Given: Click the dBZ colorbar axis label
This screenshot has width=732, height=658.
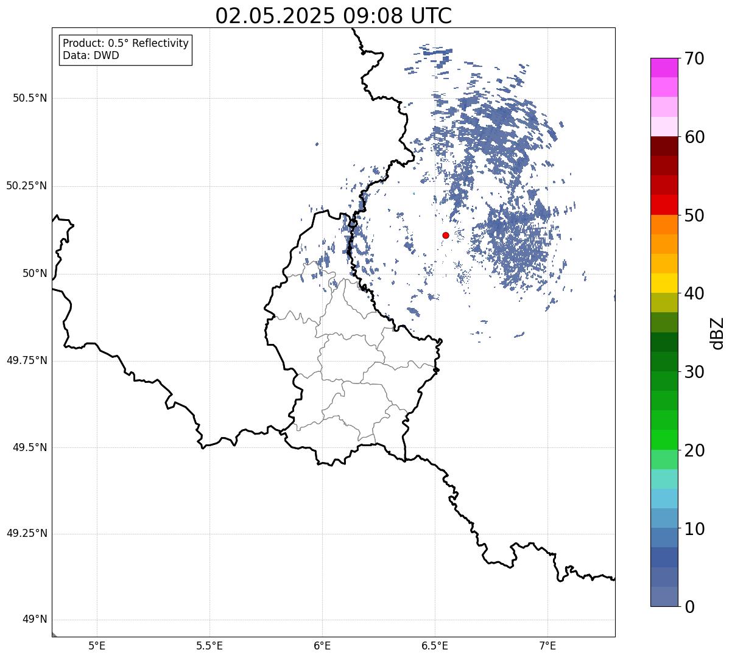Looking at the screenshot, I should point(717,333).
